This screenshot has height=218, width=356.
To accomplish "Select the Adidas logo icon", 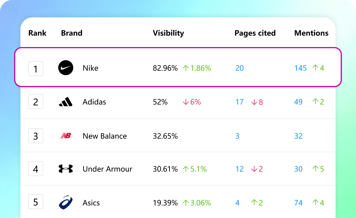I will (x=65, y=102).
